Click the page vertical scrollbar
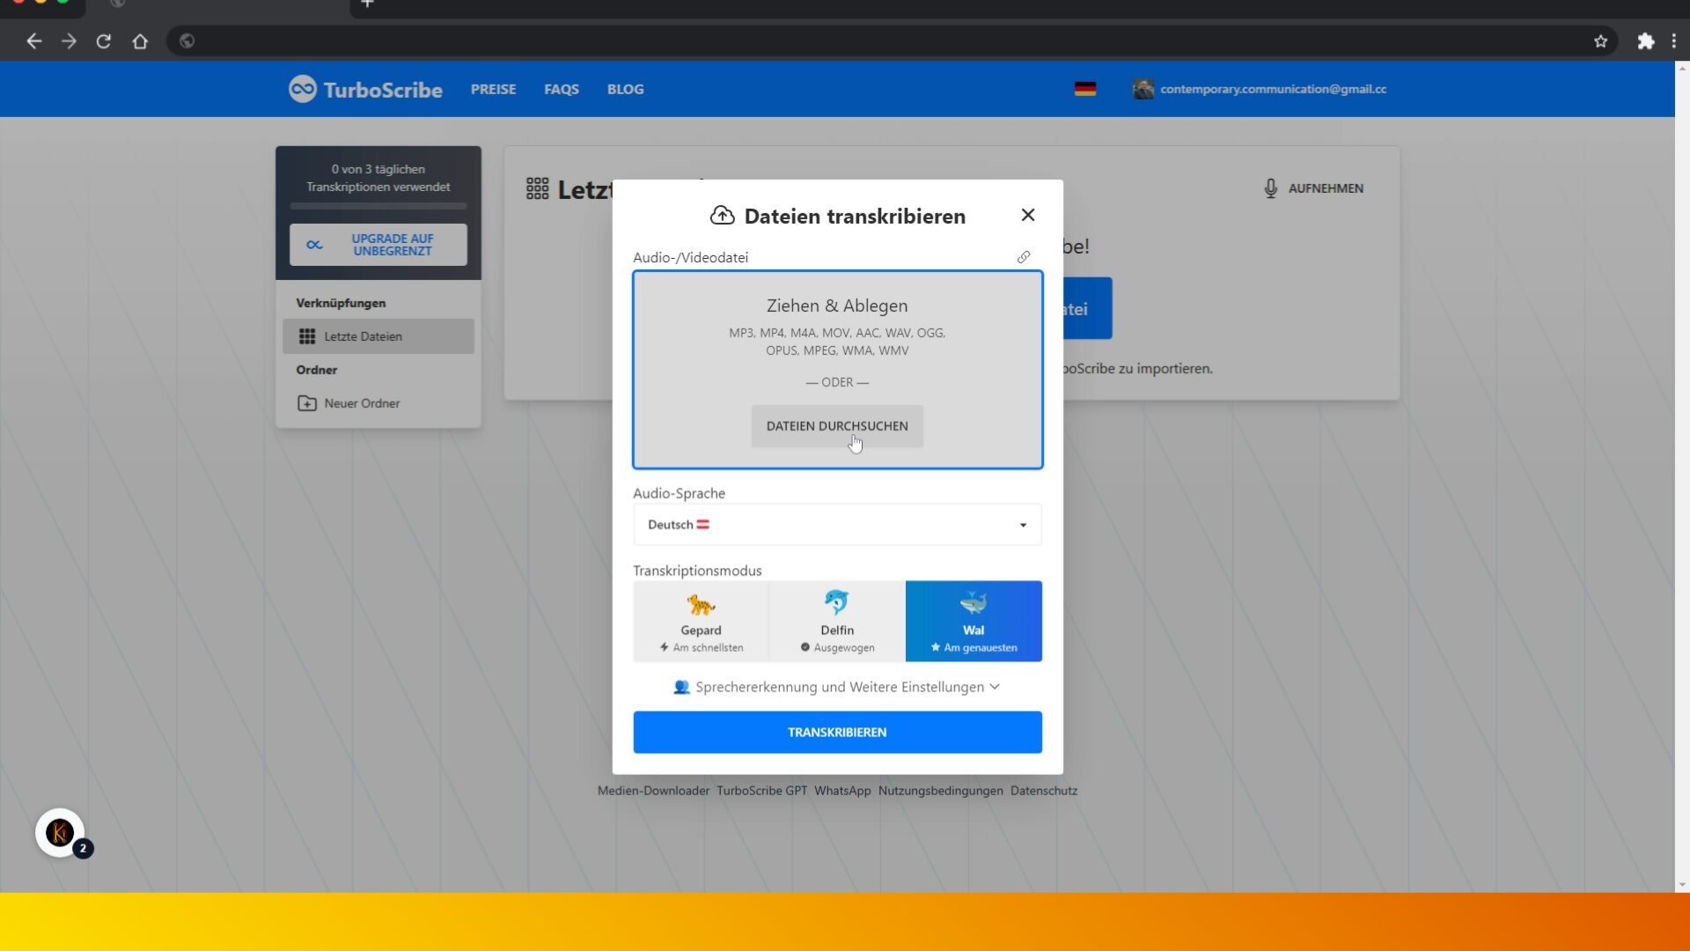This screenshot has width=1690, height=951. pos(1682,475)
